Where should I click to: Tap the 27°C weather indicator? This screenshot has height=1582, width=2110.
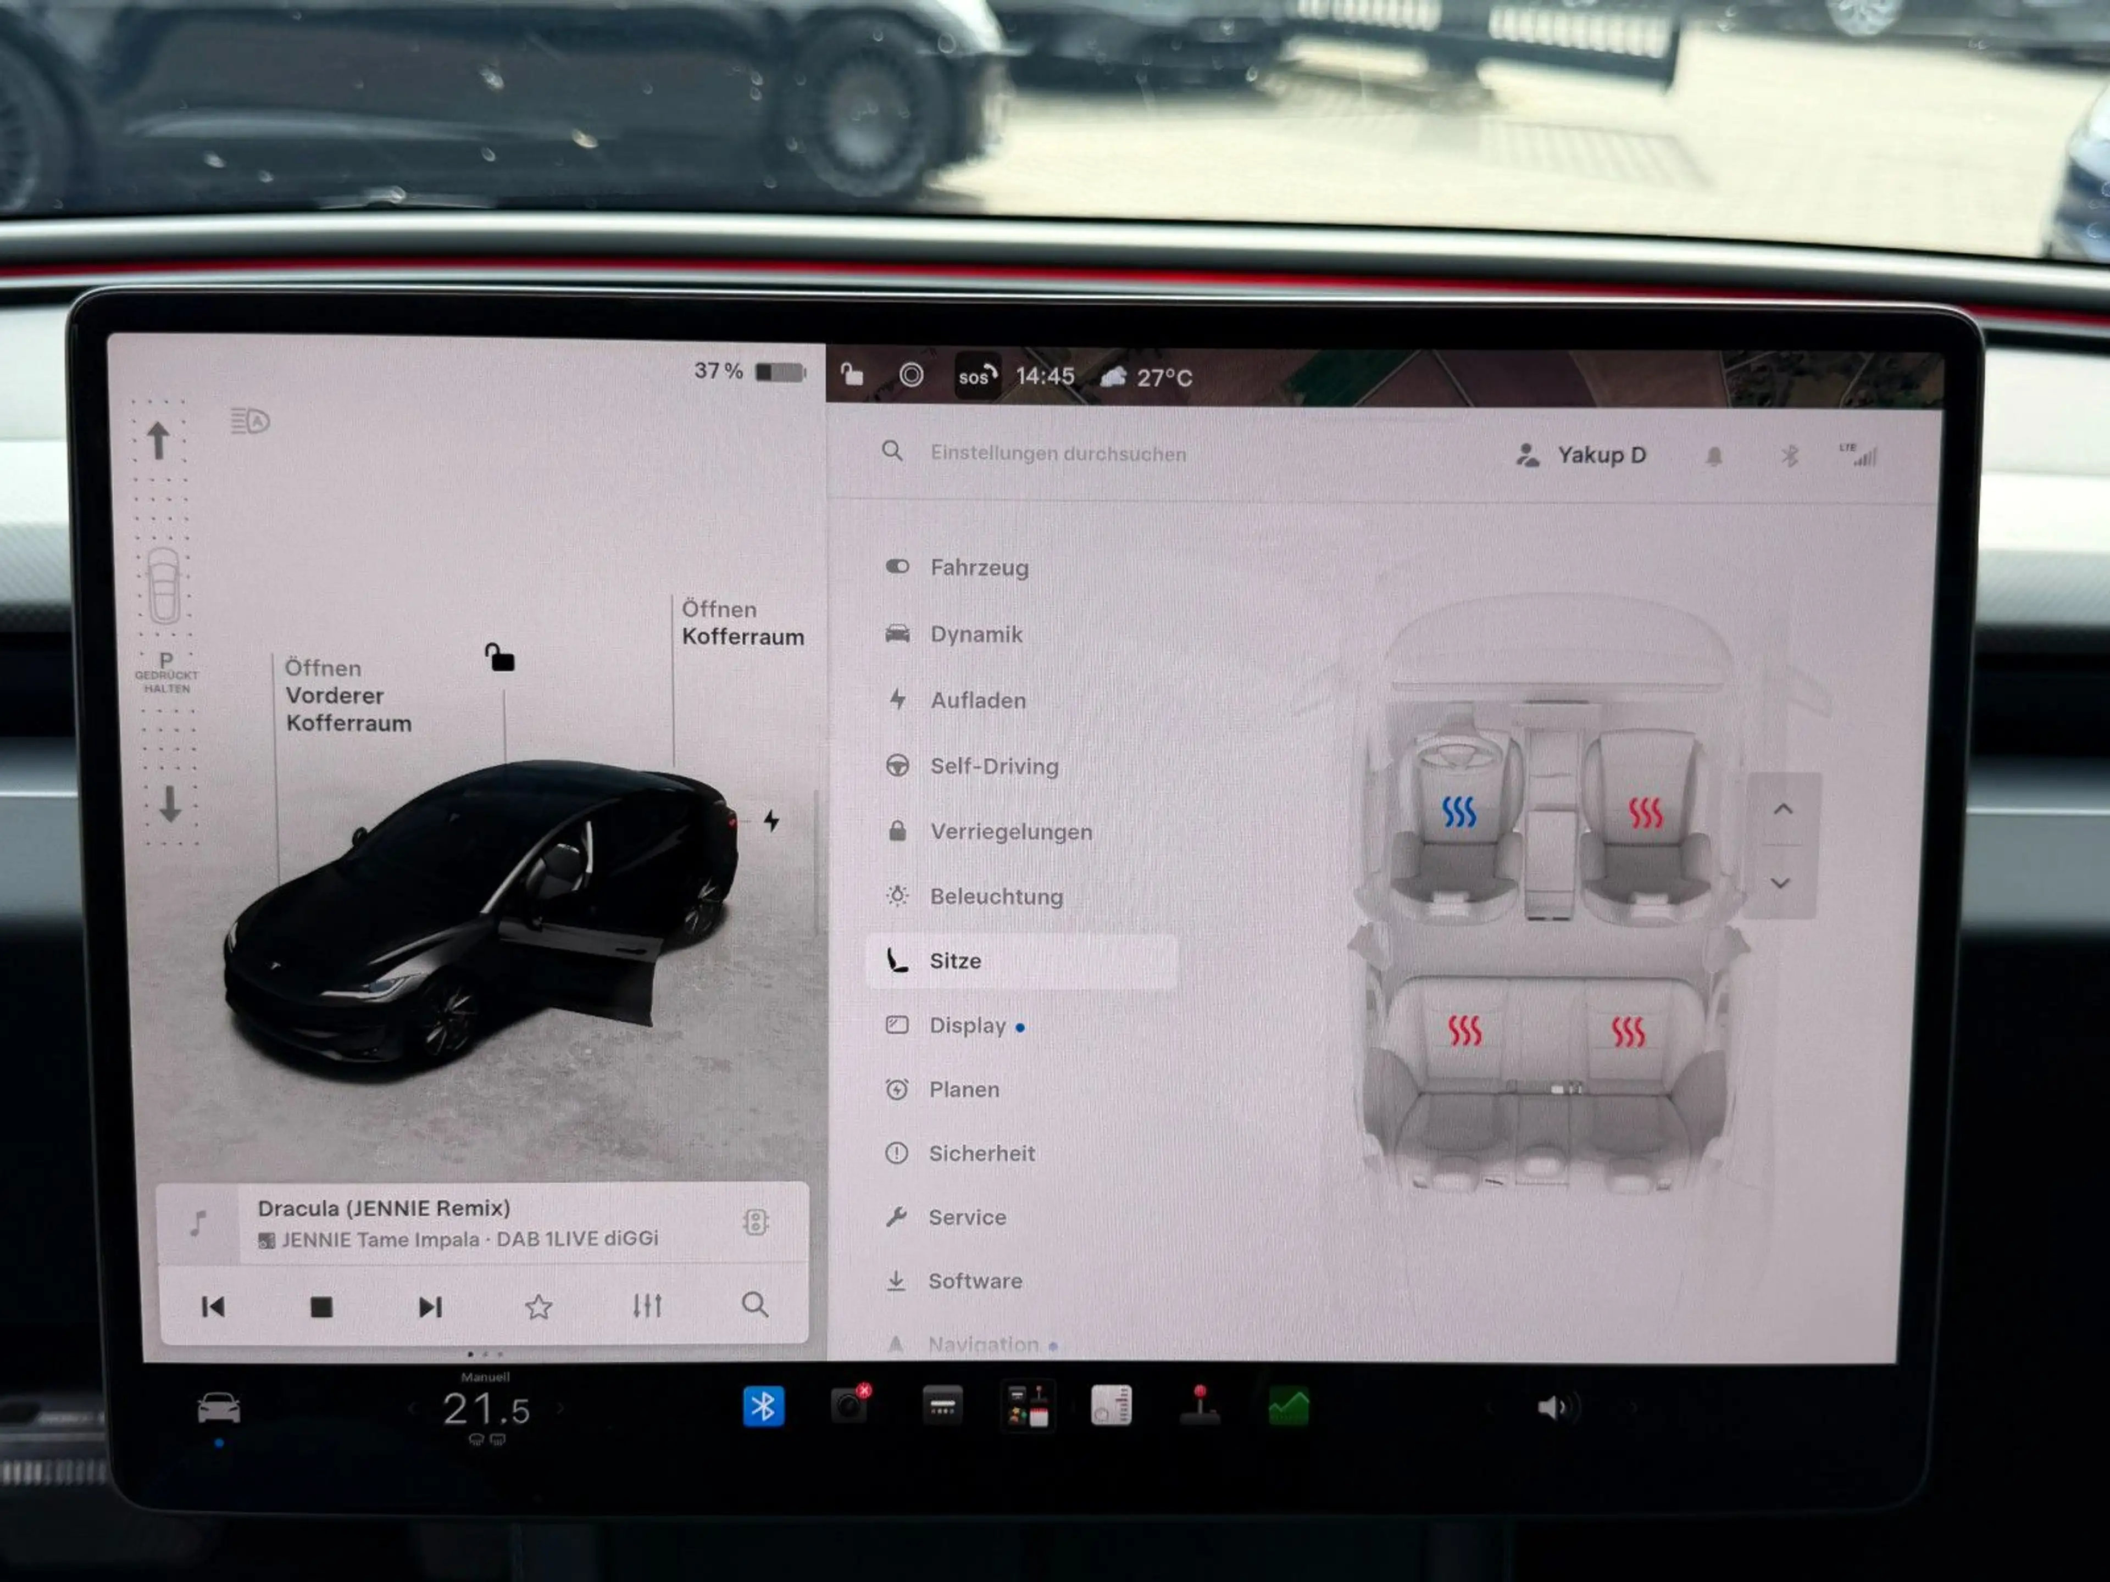pos(1146,377)
